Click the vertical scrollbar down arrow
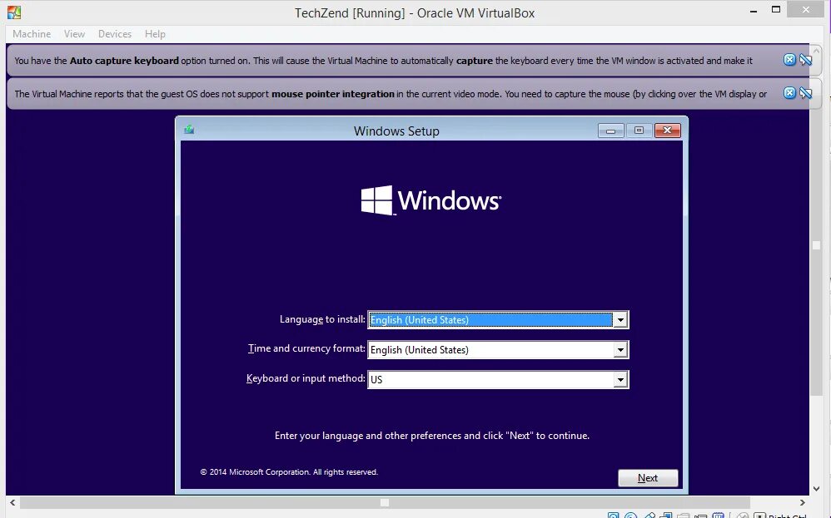The image size is (831, 518). (x=816, y=489)
